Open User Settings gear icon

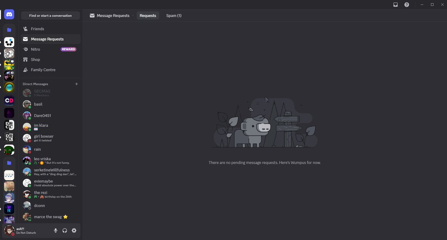point(74,231)
